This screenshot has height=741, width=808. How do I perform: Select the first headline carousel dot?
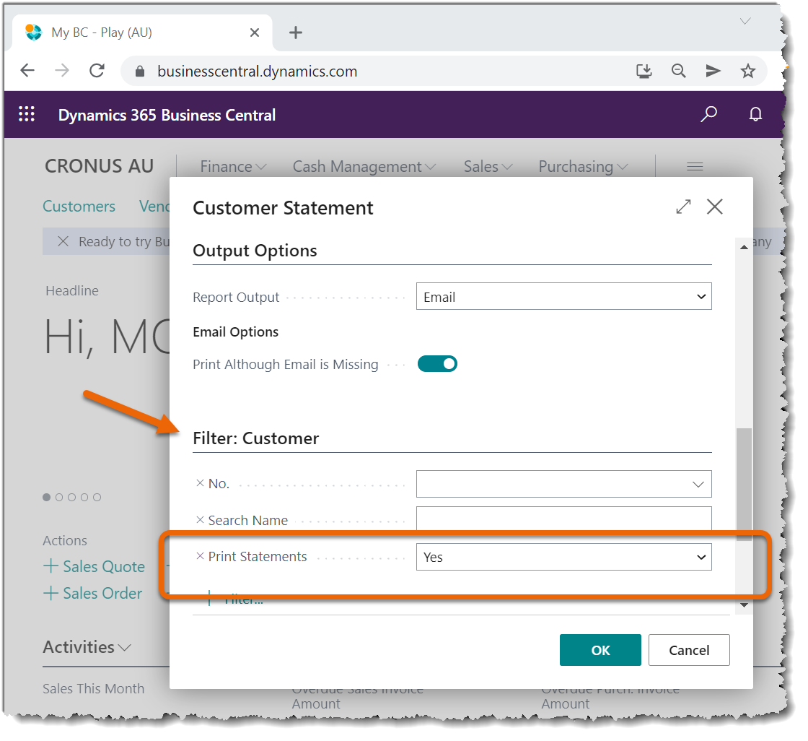(x=46, y=497)
